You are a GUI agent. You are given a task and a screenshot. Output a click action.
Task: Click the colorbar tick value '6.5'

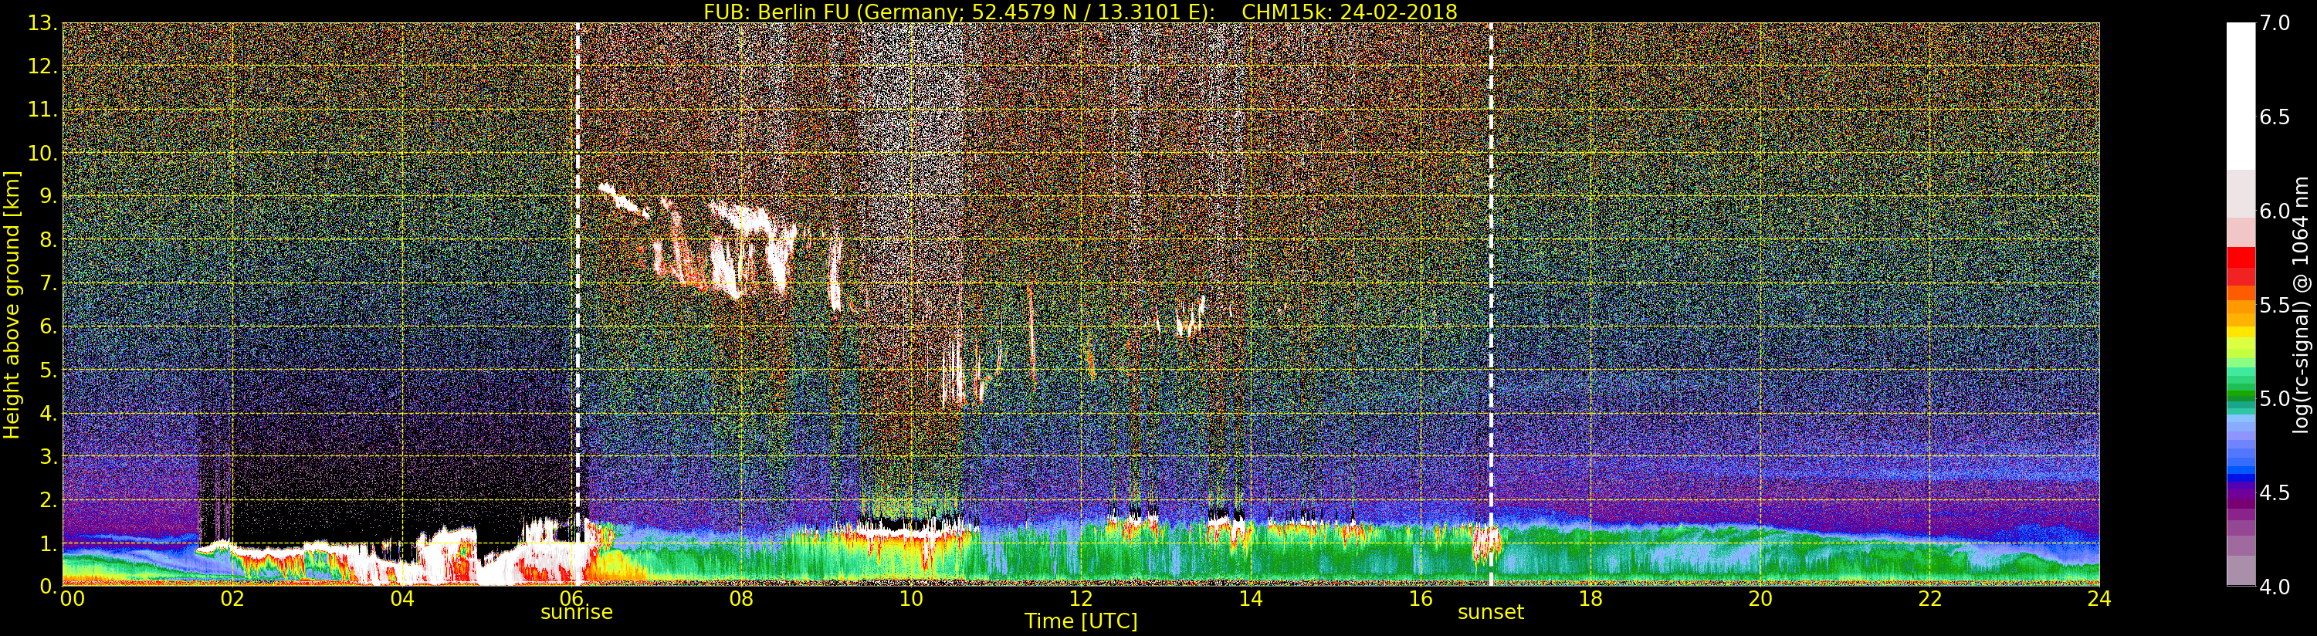2275,117
